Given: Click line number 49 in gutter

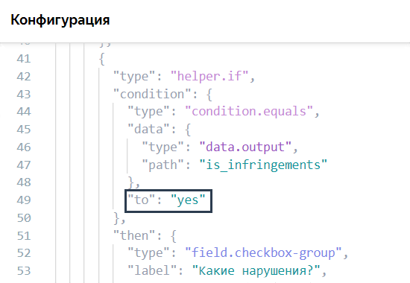Looking at the screenshot, I should coord(24,200).
